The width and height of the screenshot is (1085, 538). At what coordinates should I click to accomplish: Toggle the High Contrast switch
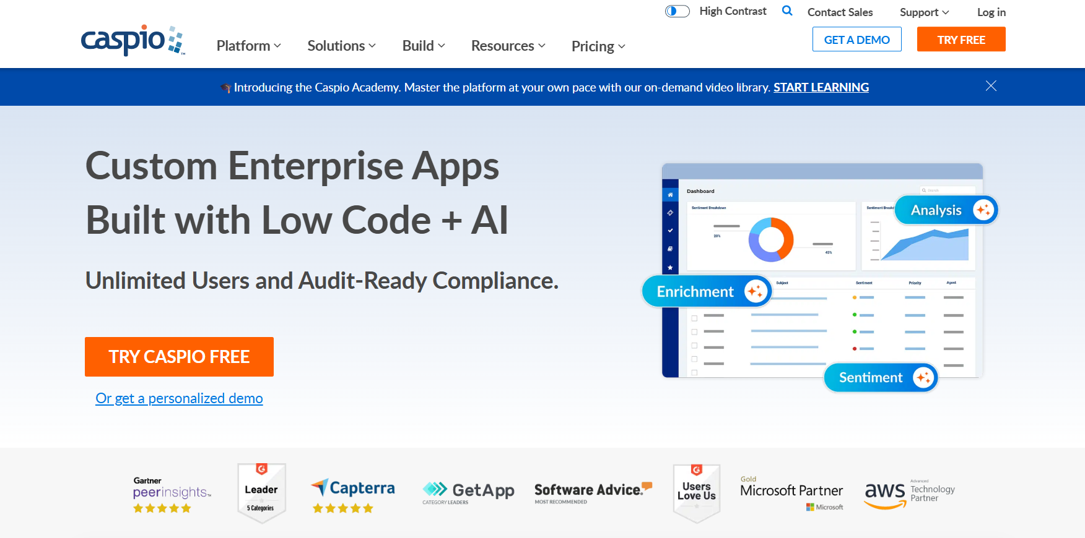pos(678,11)
